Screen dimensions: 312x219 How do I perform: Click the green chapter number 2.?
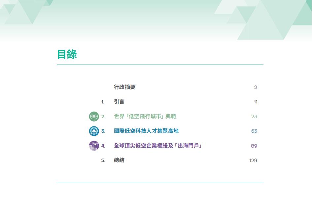click(103, 117)
